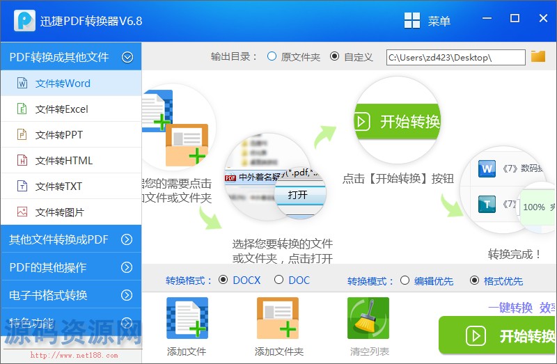Click the 清空列表 broom icon

pos(368,318)
